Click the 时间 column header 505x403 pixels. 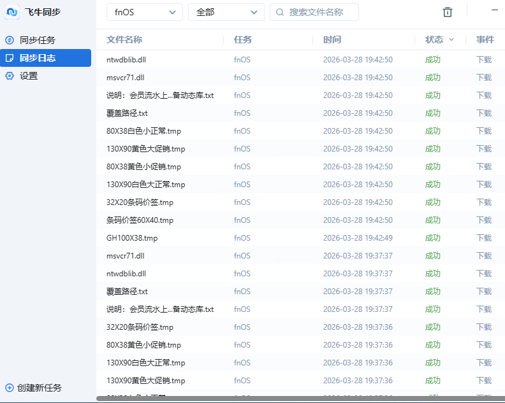332,39
